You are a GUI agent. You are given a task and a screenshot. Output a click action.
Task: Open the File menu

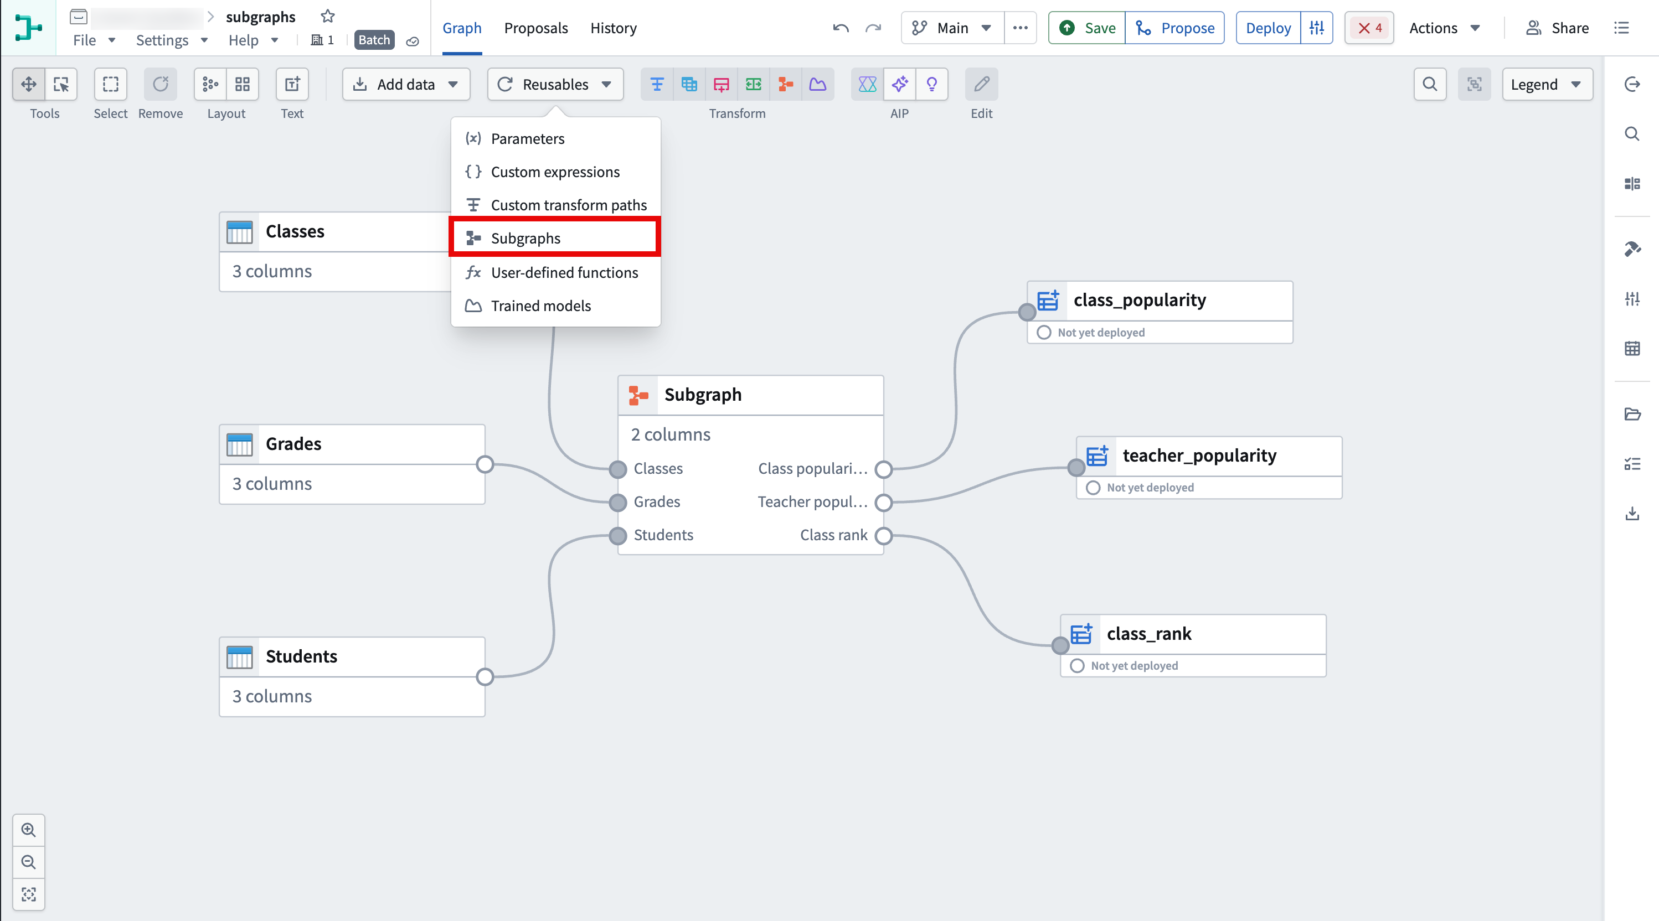tap(94, 40)
